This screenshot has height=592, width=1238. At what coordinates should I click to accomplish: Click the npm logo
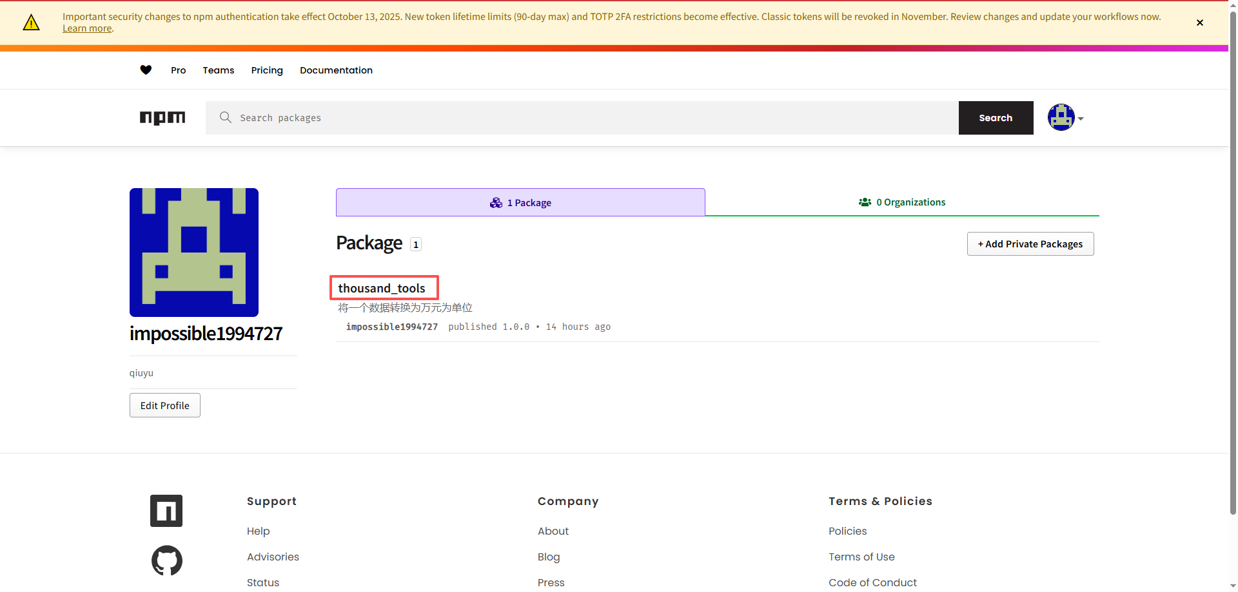click(162, 118)
